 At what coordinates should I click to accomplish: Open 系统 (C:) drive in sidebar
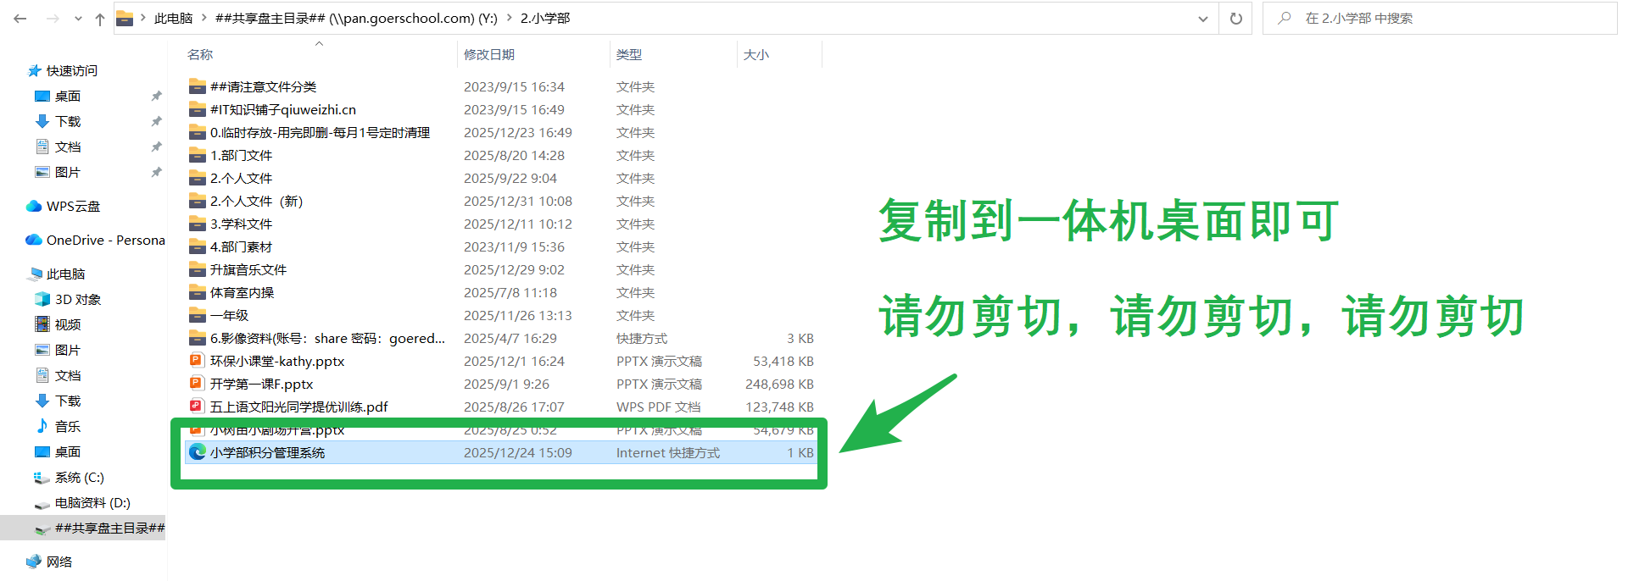pos(79,477)
